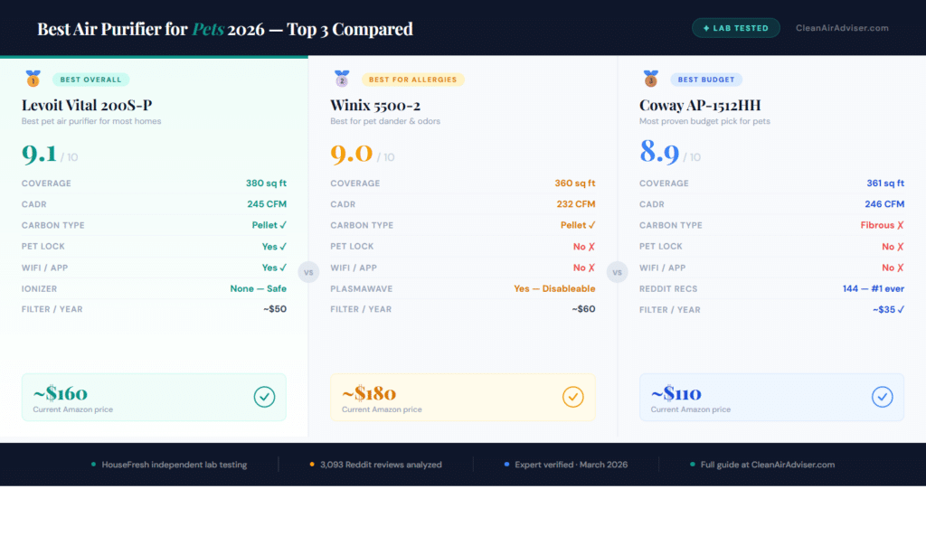Select the Levoit Vital 200S-P title
The image size is (926, 536).
(x=87, y=105)
